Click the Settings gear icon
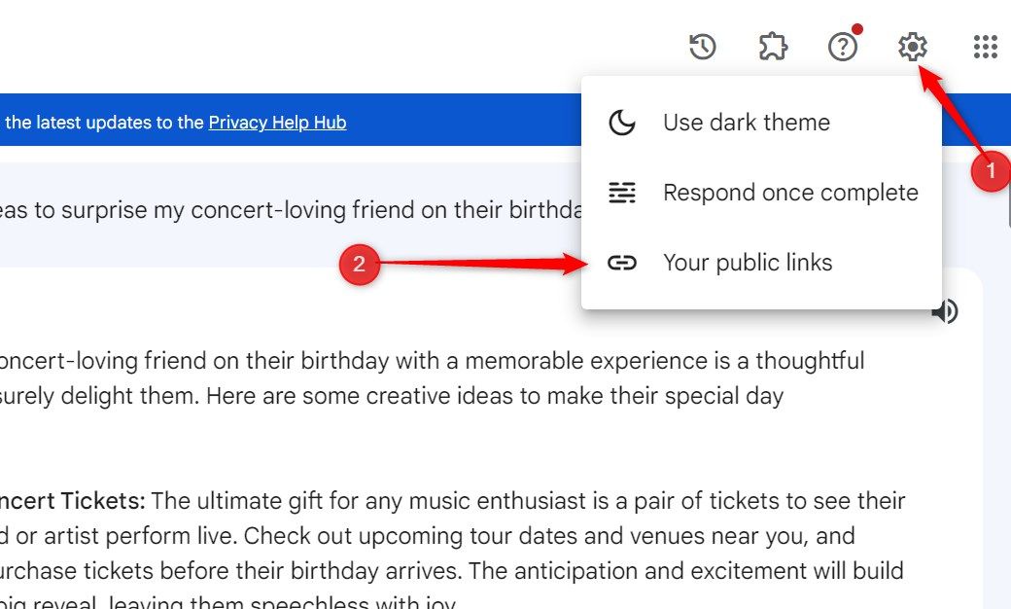This screenshot has height=609, width=1011. click(913, 47)
